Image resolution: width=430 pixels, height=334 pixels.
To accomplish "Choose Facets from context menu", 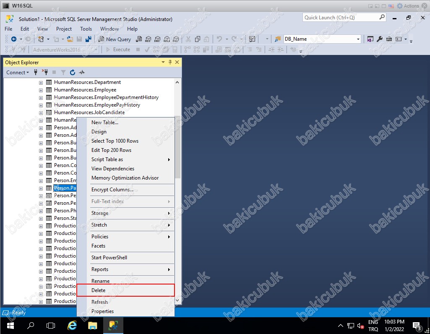I will tap(125, 246).
